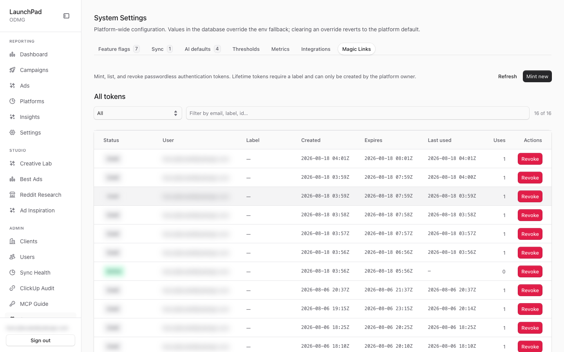The width and height of the screenshot is (564, 352).
Task: Open the All tokens status filter dropdown
Action: pos(138,113)
